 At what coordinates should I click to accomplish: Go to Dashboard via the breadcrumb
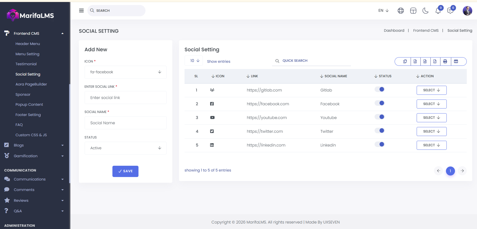394,30
